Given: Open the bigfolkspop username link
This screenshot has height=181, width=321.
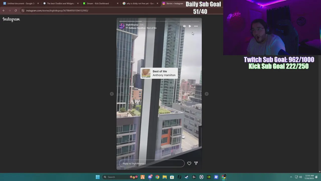Looking at the screenshot, I should [132, 25].
